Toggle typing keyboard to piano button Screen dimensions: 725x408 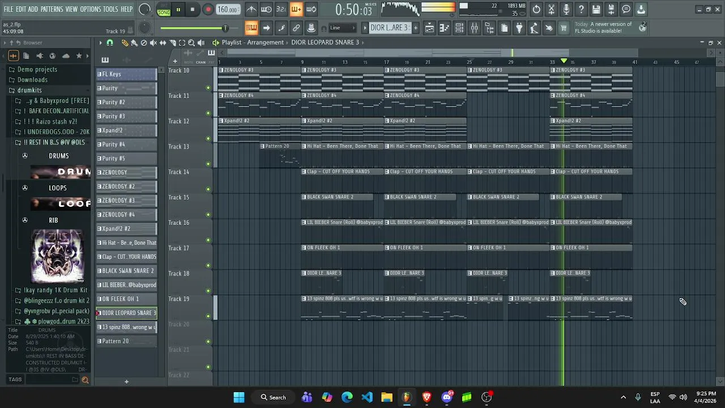point(251,28)
